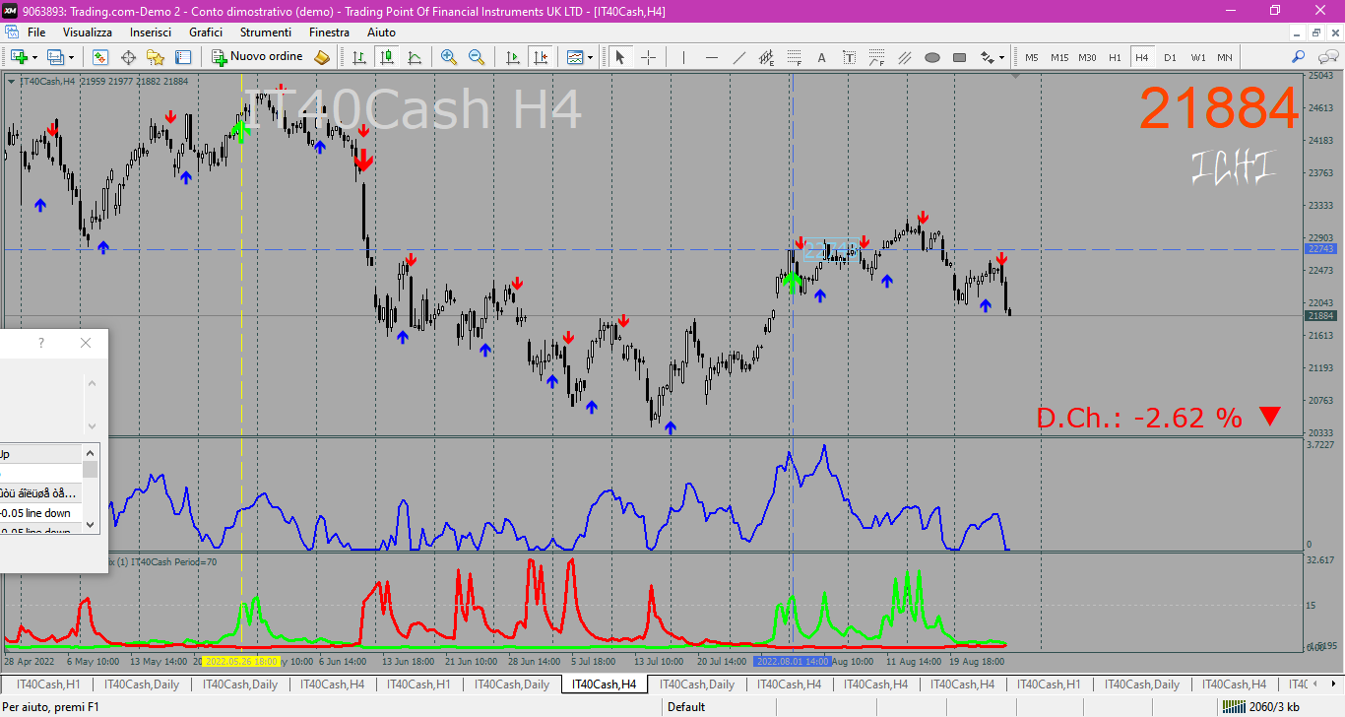Select the ellipse drawing tool
Screen dimensions: 1345x717
932,57
